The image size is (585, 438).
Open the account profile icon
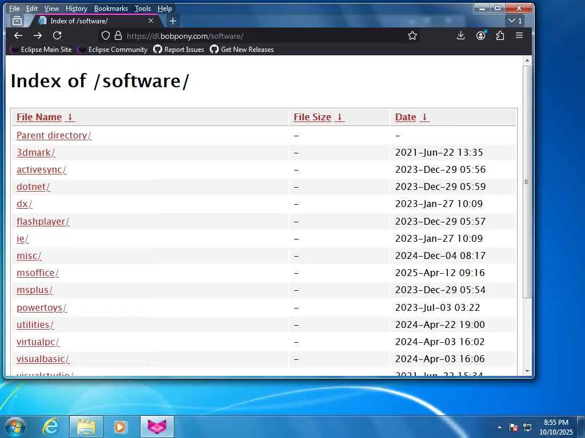point(480,36)
